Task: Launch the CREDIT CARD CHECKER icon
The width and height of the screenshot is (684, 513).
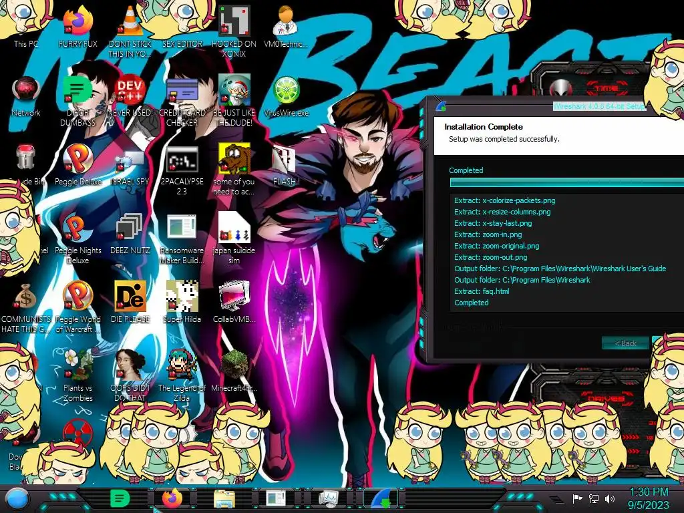Action: point(182,92)
